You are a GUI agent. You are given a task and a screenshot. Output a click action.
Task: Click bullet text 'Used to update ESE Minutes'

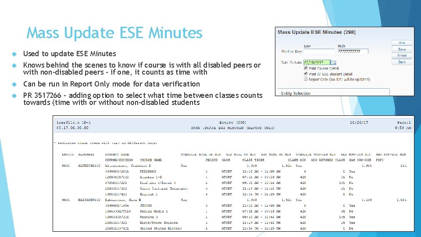(x=70, y=54)
